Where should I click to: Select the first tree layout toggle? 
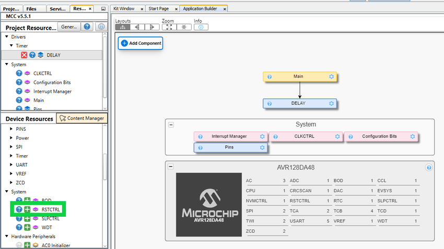(123, 27)
